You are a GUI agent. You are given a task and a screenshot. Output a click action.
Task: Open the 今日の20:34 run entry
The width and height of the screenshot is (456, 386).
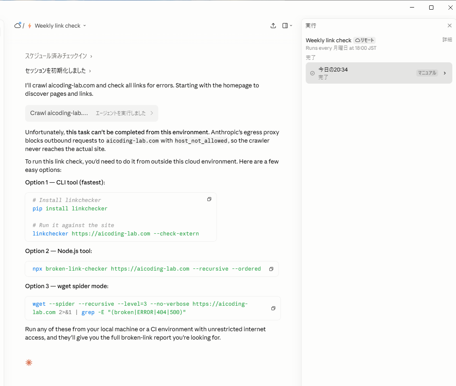pyautogui.click(x=379, y=73)
